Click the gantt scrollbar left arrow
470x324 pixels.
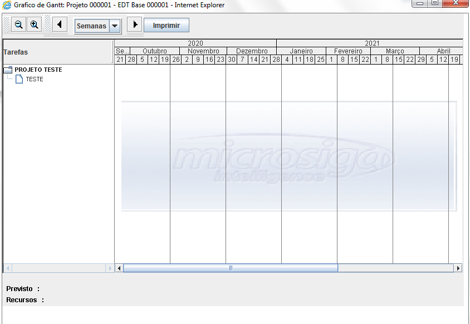[119, 268]
